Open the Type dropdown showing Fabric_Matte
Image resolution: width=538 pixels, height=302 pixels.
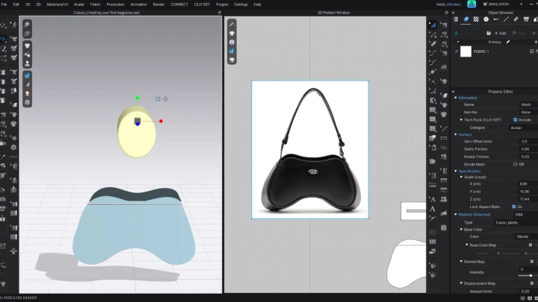click(x=516, y=222)
